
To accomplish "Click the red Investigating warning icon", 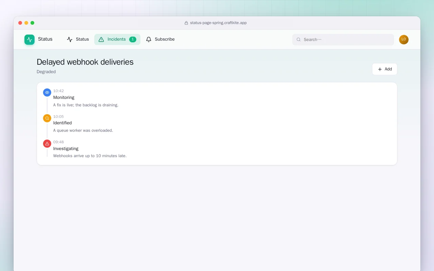I will coord(47,144).
